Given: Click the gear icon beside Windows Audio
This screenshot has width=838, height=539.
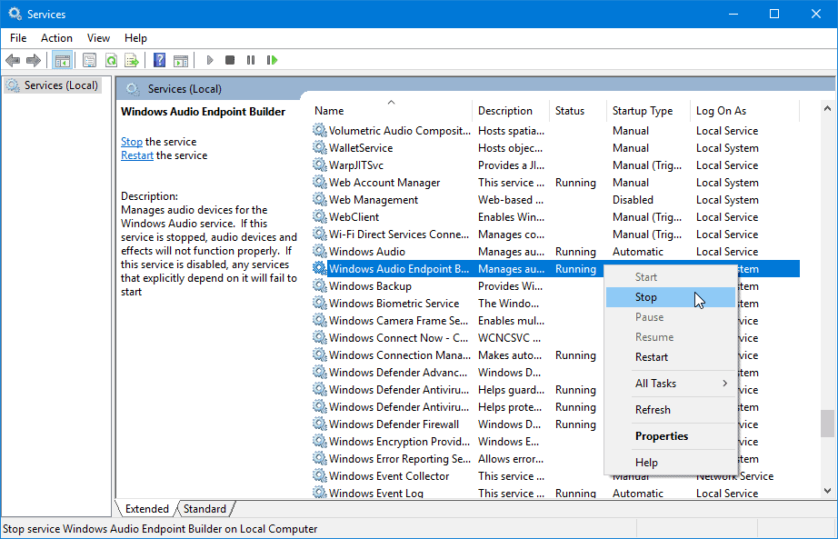Looking at the screenshot, I should 320,251.
